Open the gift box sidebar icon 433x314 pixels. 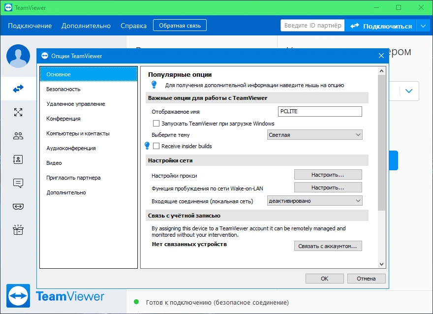coord(18,230)
